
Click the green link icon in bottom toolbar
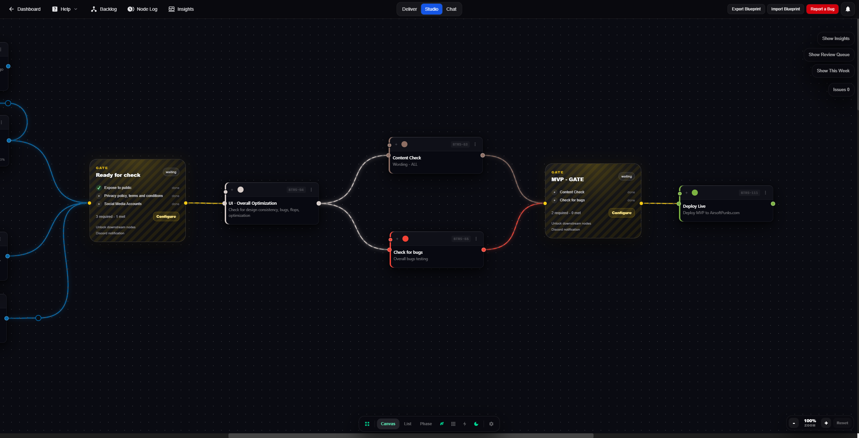point(442,424)
